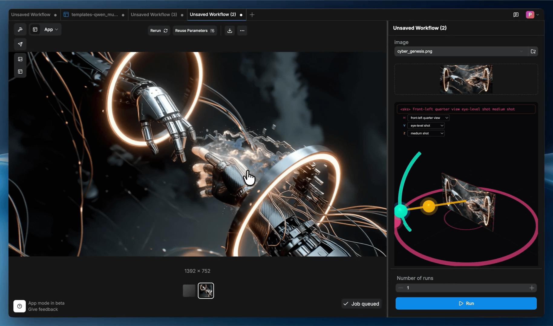This screenshot has width=553, height=326.
Task: Download the output image
Action: tap(230, 30)
